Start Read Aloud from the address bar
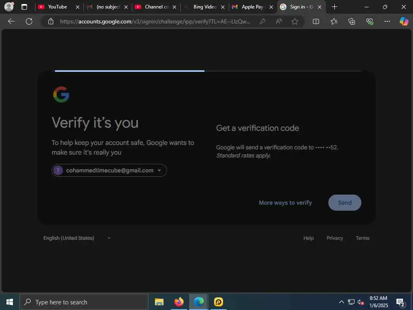Image resolution: width=413 pixels, height=310 pixels. 279,21
